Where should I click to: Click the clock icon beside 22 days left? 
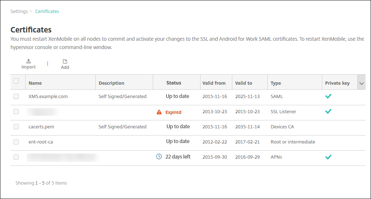[x=159, y=157]
